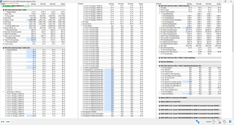
Task: Click the expand columns right arrows button
Action: (8, 122)
